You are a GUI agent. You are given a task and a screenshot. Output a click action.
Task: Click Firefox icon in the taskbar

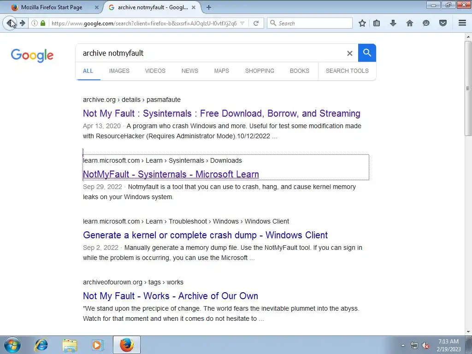coord(127,345)
